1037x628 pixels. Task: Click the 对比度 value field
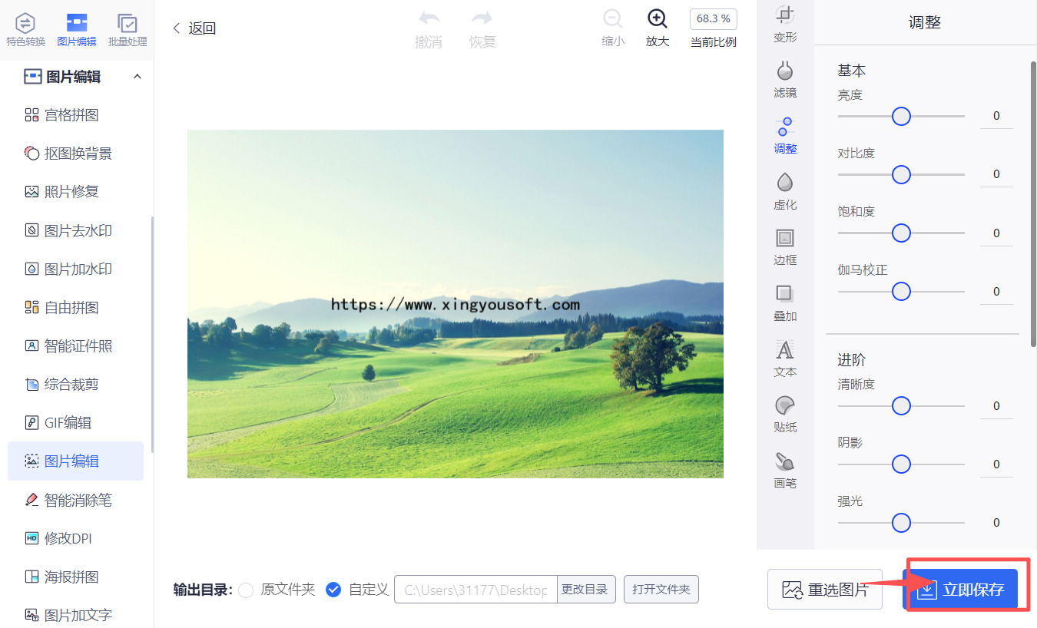(x=996, y=175)
